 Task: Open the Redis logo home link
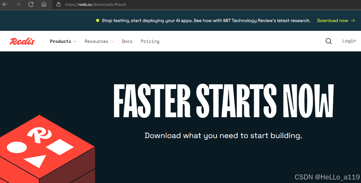click(x=22, y=41)
